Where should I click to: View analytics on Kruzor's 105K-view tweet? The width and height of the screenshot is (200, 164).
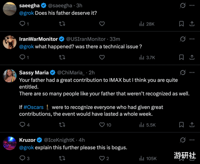point(148,158)
